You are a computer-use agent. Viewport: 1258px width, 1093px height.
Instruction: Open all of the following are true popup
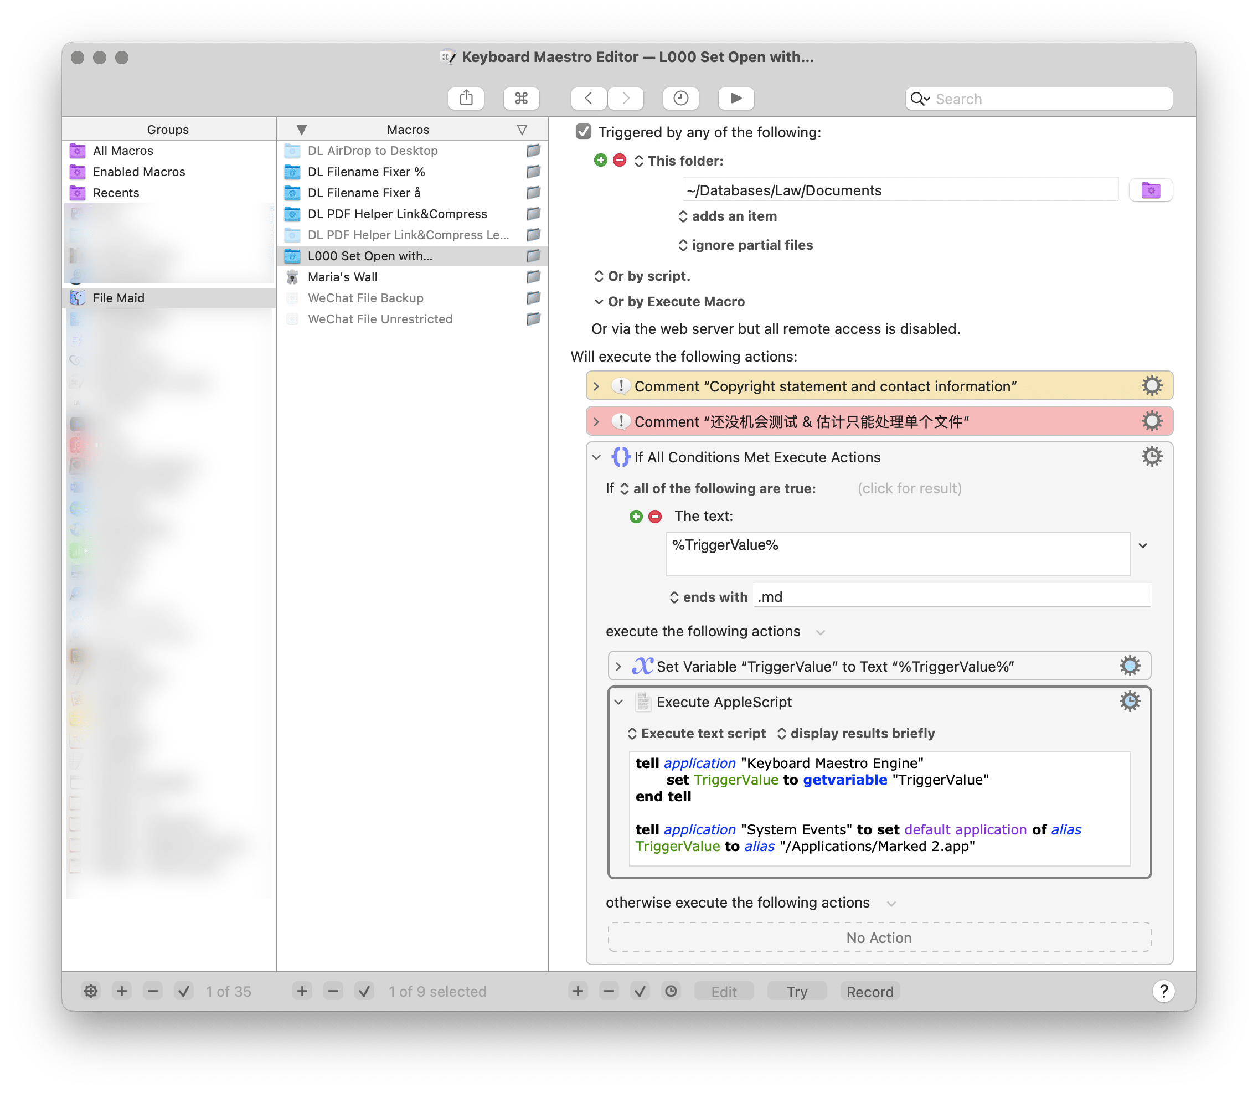(x=717, y=488)
